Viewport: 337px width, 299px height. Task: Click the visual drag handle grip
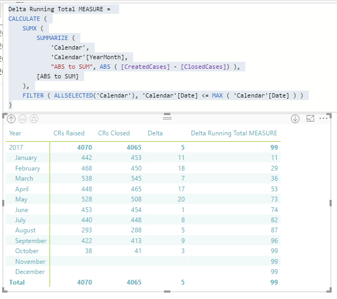167,118
